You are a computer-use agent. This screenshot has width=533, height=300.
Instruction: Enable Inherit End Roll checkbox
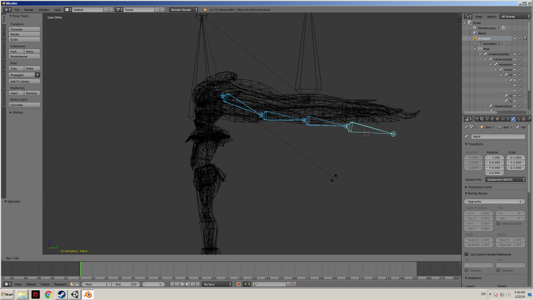coord(498,223)
